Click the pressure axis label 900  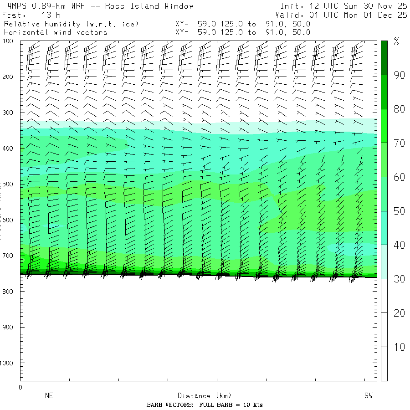[8, 328]
